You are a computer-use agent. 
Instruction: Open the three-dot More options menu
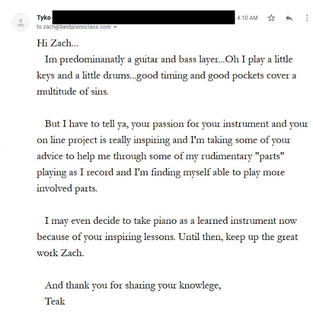point(305,18)
